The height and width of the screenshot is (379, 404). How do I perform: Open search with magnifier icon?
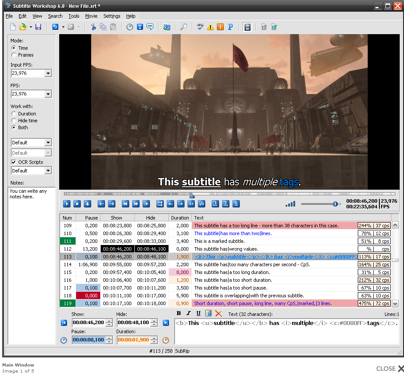pos(184,27)
